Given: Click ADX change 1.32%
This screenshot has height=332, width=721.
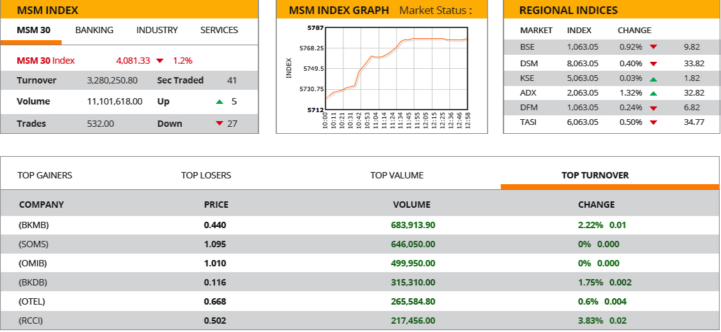Looking at the screenshot, I should pos(631,93).
